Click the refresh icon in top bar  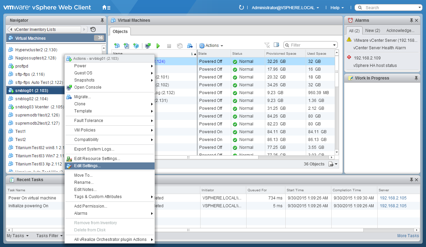241,7
